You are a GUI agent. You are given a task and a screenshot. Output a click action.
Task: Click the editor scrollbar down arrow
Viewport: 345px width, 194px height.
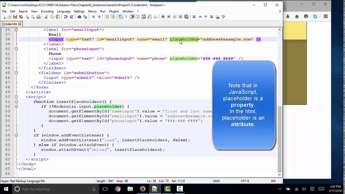click(280, 175)
